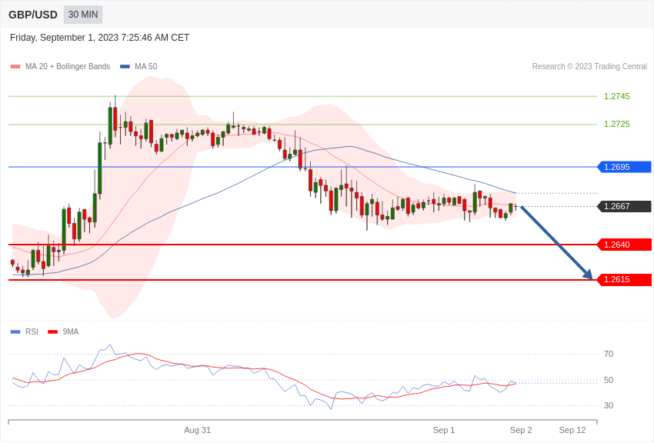Image resolution: width=654 pixels, height=443 pixels.
Task: Click the 1.2745 resistance level label
Action: [x=617, y=97]
